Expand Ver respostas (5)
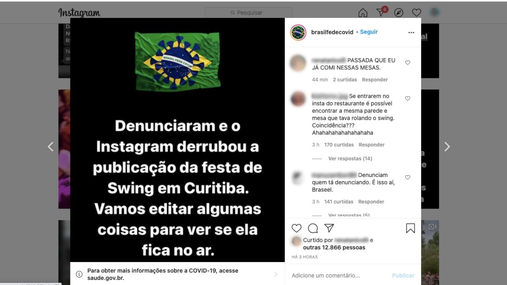The width and height of the screenshot is (507, 285). tap(349, 215)
